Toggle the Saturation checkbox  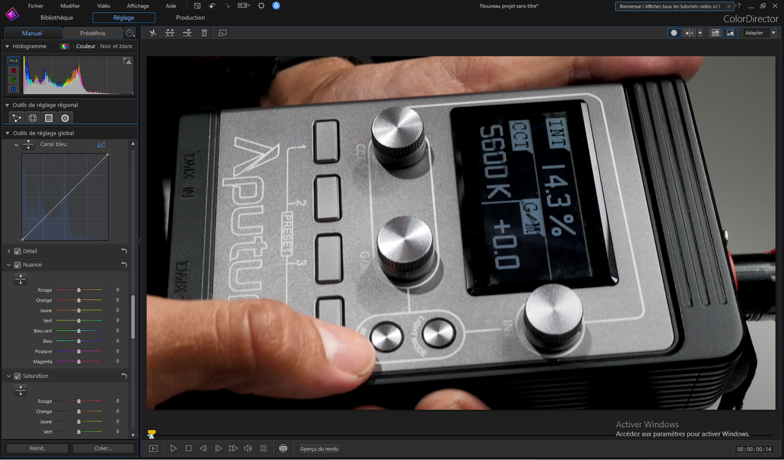17,376
